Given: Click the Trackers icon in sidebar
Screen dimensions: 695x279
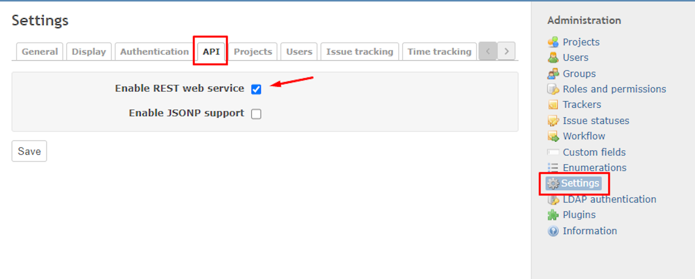Looking at the screenshot, I should 553,105.
